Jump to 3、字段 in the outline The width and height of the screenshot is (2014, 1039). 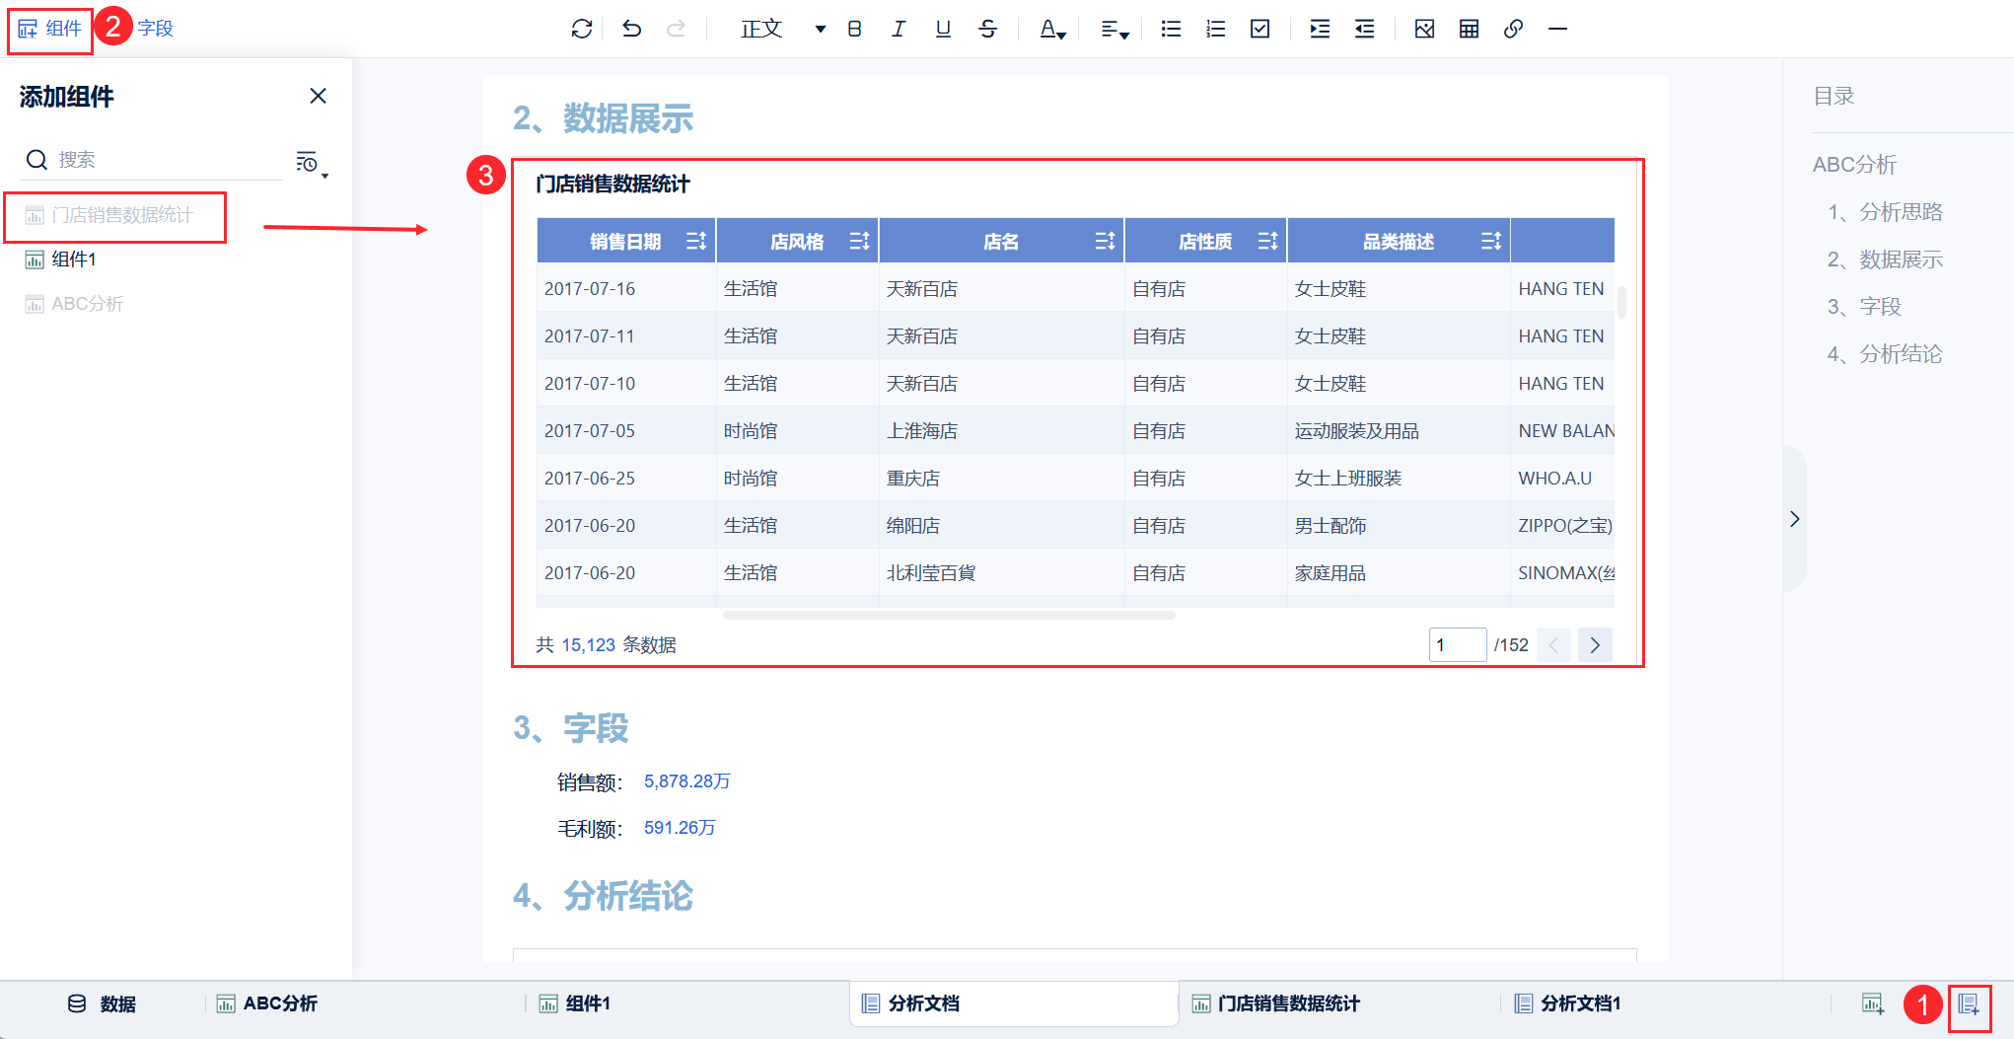(1864, 307)
